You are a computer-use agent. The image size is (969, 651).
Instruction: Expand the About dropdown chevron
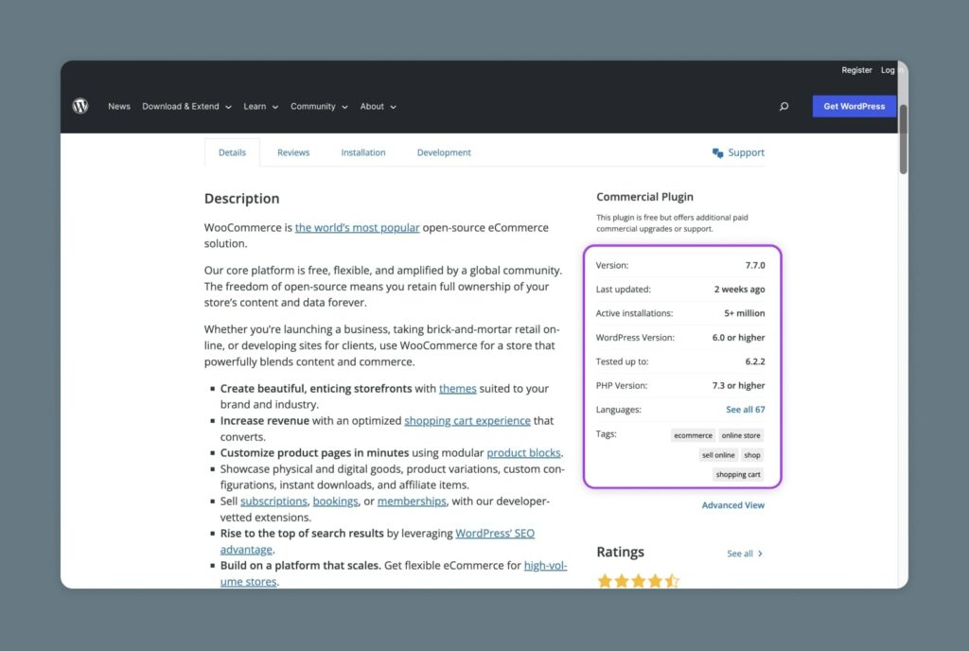(392, 107)
